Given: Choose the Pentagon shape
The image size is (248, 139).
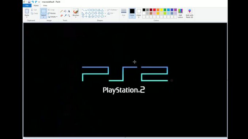Looking at the screenshot, I should click(89, 13).
